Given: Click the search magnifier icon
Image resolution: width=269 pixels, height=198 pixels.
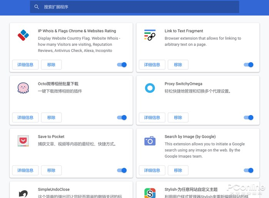Looking at the screenshot, I should 37,7.
